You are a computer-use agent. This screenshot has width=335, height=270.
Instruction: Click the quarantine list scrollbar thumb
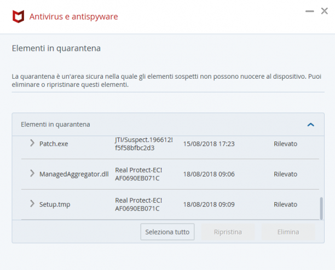point(321,208)
